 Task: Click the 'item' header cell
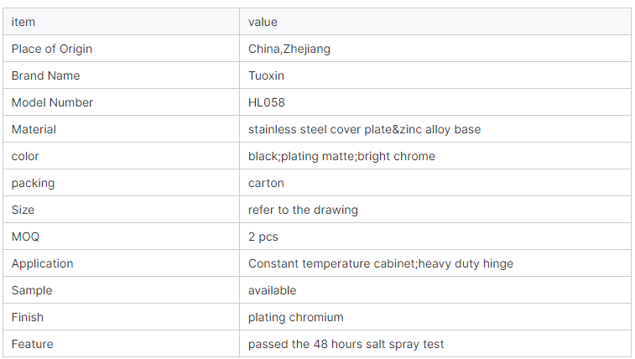point(121,22)
